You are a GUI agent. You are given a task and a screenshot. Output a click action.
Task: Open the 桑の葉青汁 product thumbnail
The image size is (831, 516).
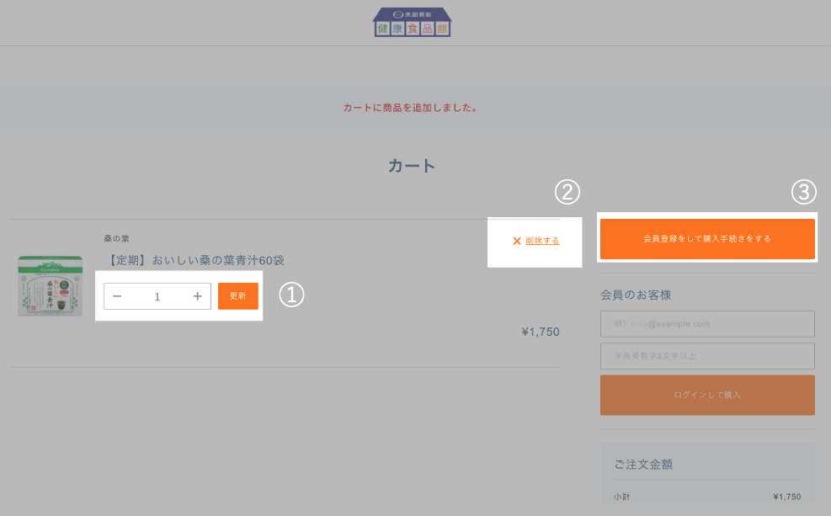coord(51,286)
